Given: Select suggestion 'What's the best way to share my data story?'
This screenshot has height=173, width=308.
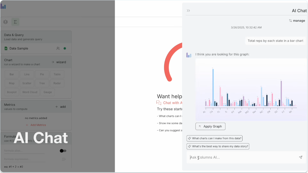Looking at the screenshot, I should [x=218, y=146].
